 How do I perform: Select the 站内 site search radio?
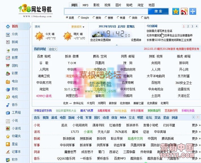(x=142, y=18)
